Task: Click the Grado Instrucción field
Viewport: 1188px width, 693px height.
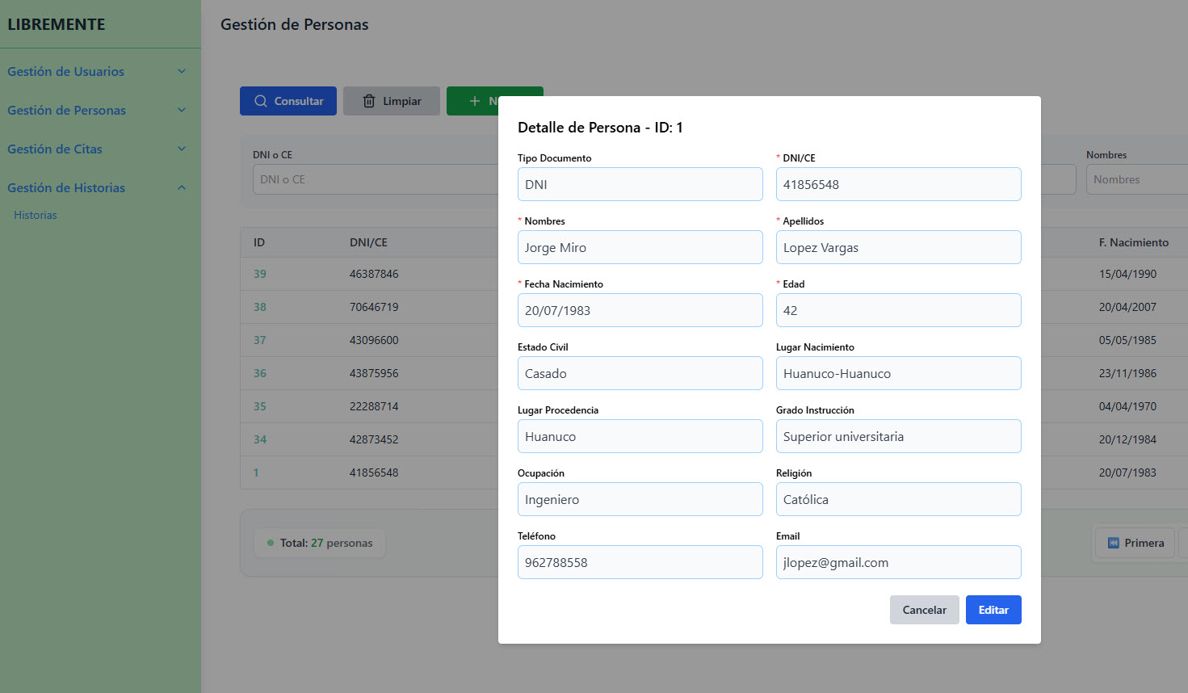Action: point(899,436)
